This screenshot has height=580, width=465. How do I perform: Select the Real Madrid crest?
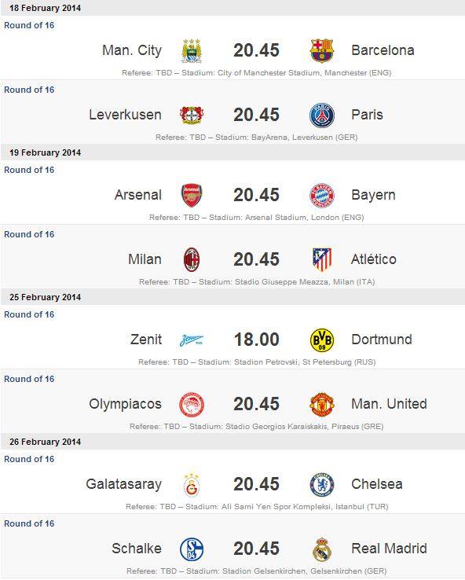(322, 549)
